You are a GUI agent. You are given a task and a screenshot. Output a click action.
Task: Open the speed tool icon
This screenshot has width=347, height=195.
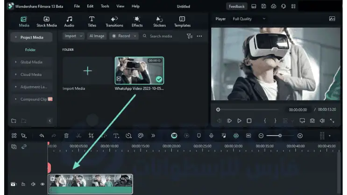128,136
